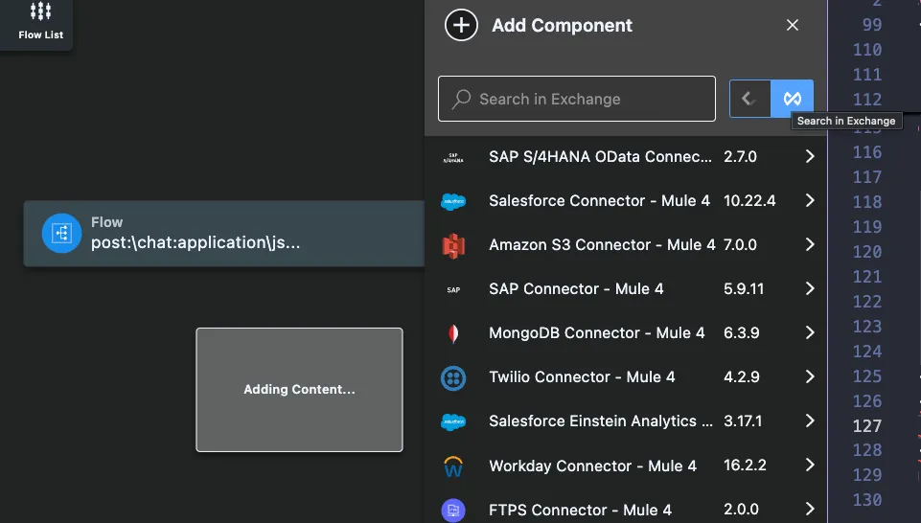Select SAP Connector - Mule 4 name

576,288
